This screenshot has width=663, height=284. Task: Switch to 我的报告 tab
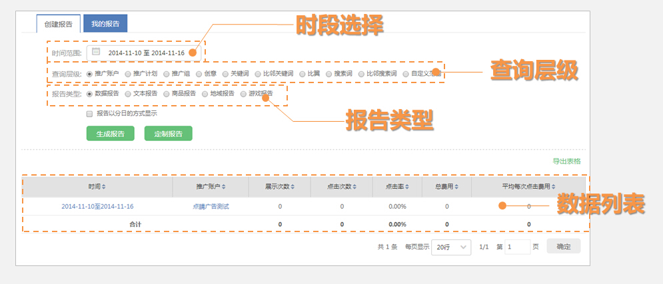pyautogui.click(x=105, y=24)
